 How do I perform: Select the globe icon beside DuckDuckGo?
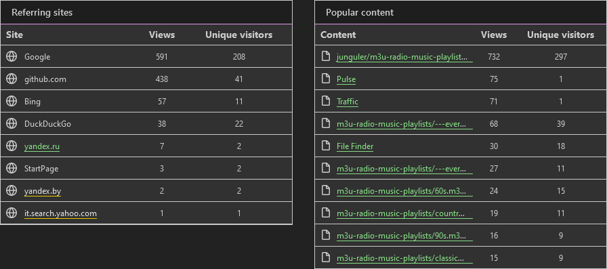tap(12, 124)
